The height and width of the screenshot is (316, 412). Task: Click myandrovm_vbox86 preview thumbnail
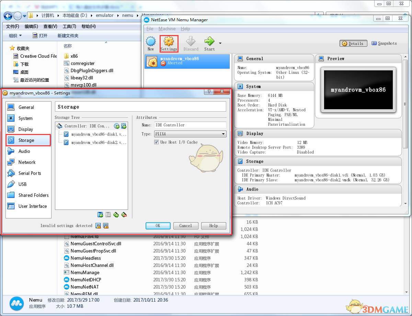coord(358,90)
